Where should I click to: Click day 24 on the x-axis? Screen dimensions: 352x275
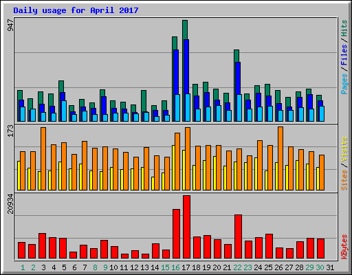(258, 267)
